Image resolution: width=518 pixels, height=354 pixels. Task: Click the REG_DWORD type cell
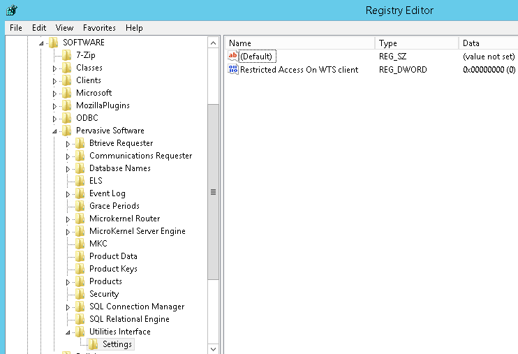tap(403, 70)
